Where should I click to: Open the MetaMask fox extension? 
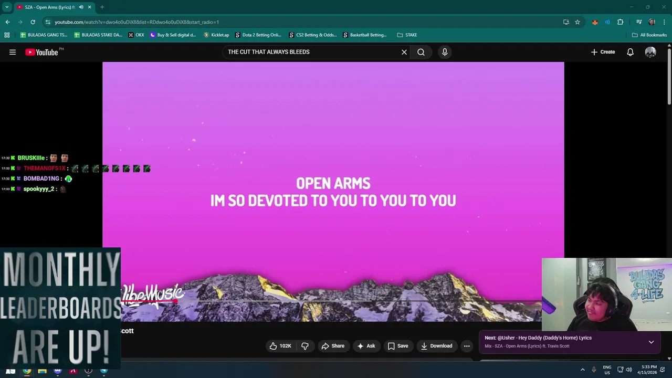point(595,22)
